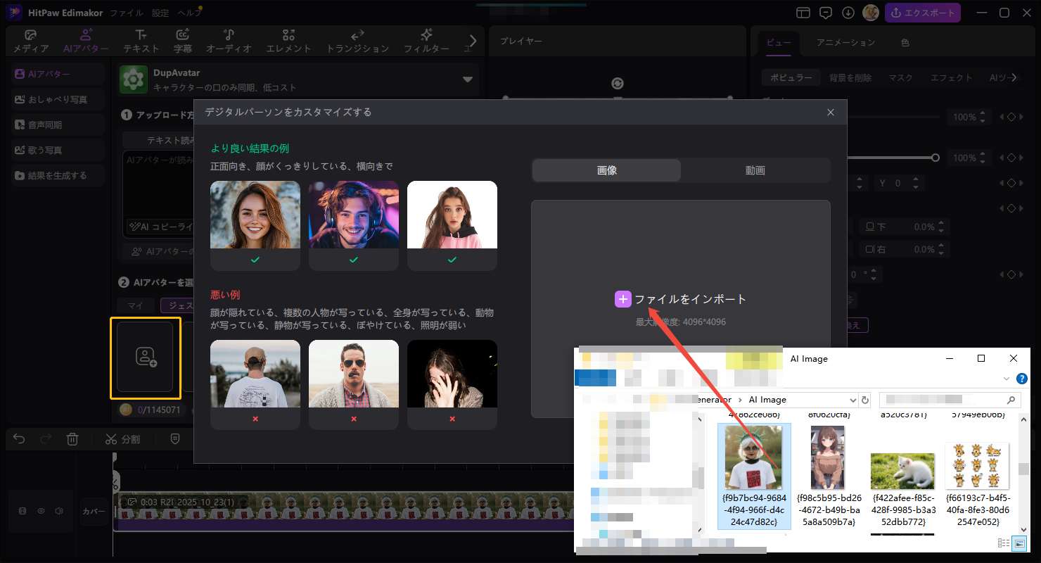Image resolution: width=1041 pixels, height=563 pixels.
Task: Select the white kitten image thumbnail
Action: (x=902, y=470)
